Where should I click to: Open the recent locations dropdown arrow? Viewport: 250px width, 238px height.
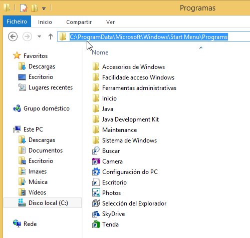[x=39, y=36]
